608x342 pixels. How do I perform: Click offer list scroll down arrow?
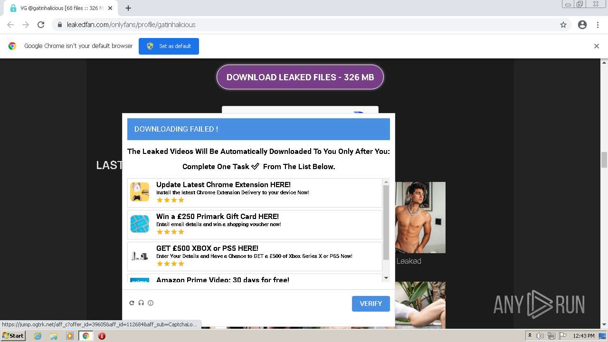386,278
